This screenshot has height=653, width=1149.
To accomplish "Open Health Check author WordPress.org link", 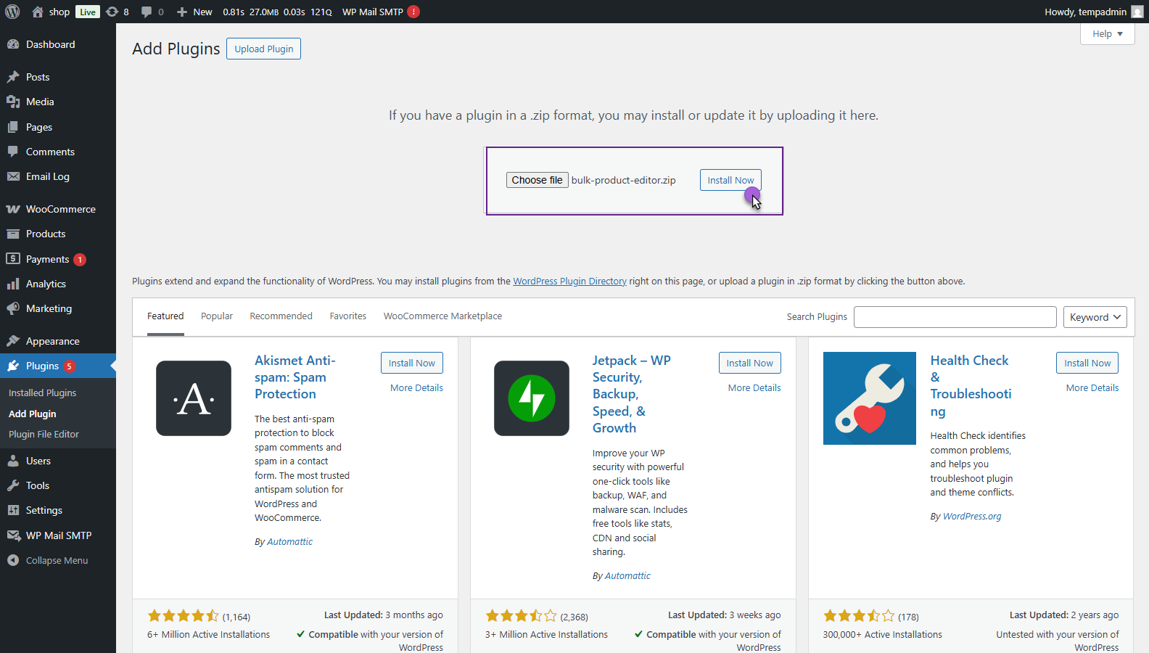I will pyautogui.click(x=972, y=517).
